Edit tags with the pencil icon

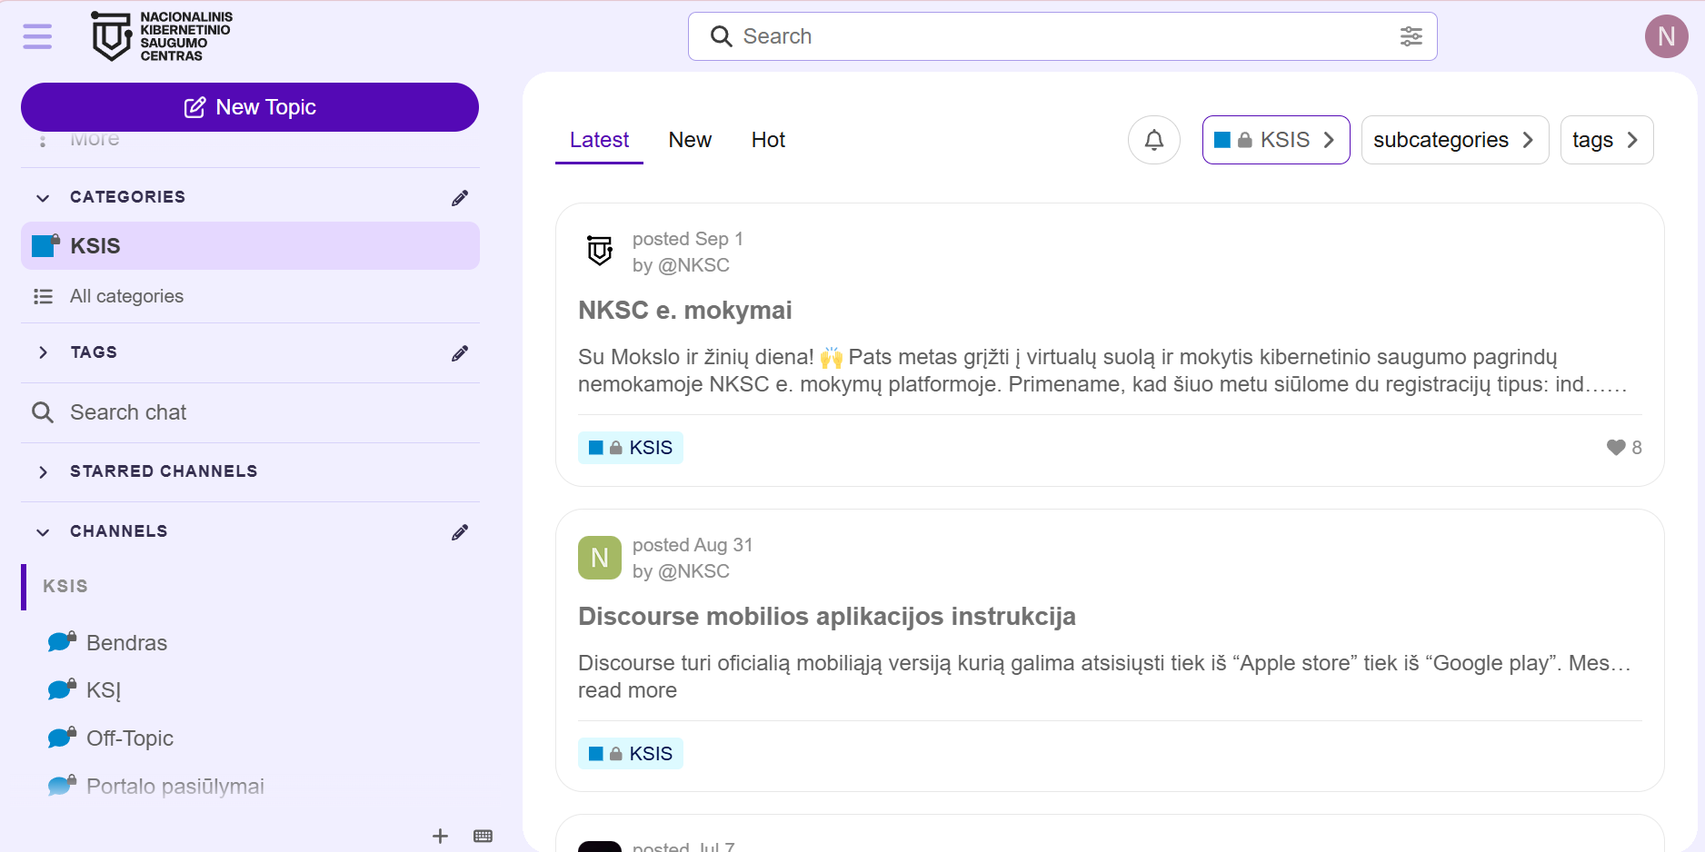[x=460, y=352]
